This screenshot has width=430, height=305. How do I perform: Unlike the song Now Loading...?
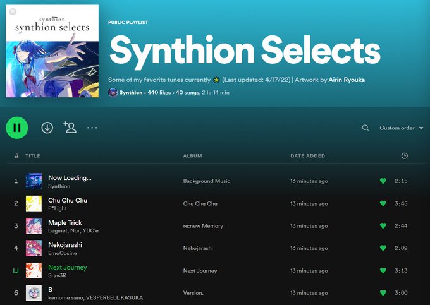(x=383, y=181)
